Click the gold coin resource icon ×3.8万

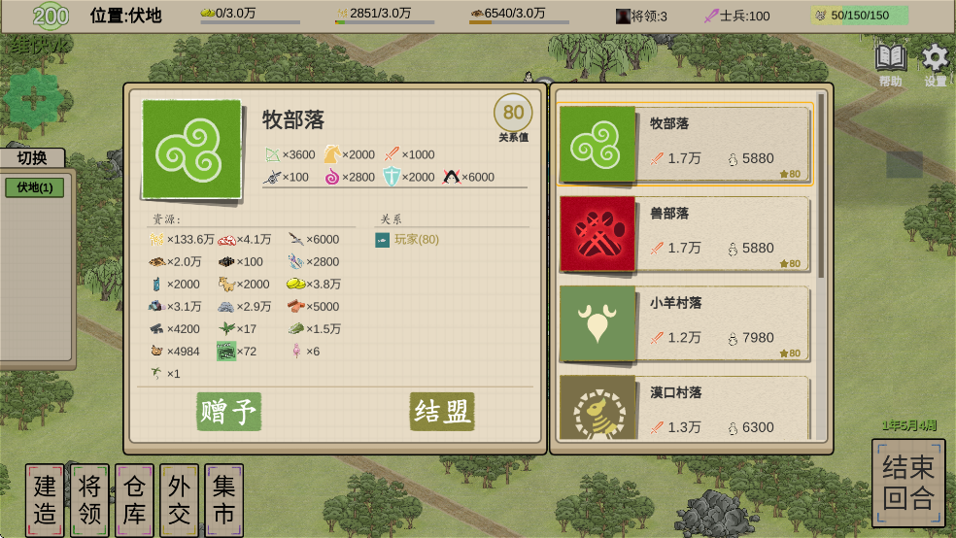295,284
